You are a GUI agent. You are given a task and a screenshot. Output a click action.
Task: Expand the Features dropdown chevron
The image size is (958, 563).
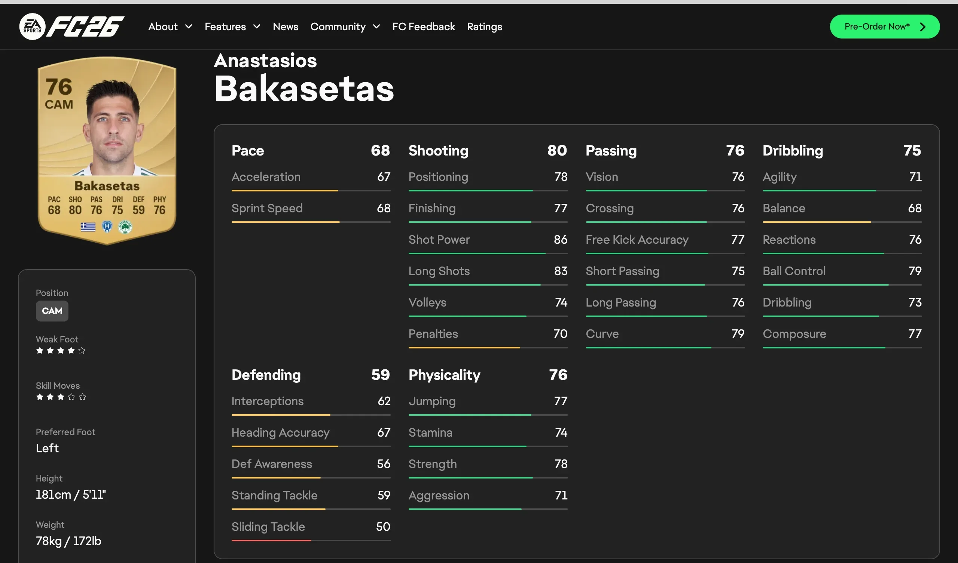pyautogui.click(x=257, y=27)
